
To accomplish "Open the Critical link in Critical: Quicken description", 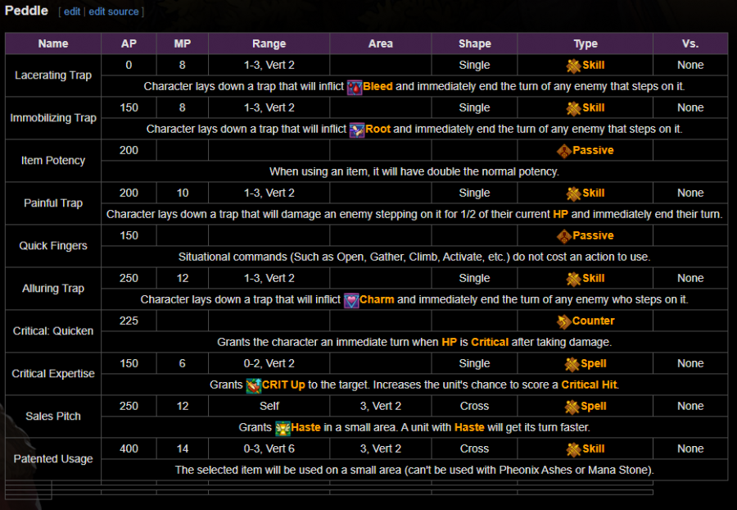I will pos(490,342).
